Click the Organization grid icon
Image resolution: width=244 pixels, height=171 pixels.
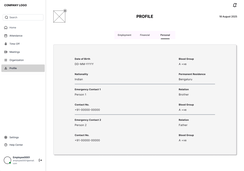tap(6, 60)
